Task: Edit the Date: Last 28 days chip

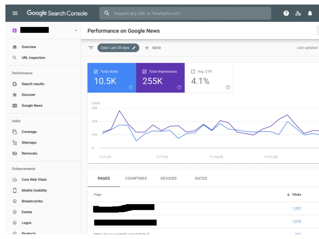Action: pyautogui.click(x=118, y=48)
